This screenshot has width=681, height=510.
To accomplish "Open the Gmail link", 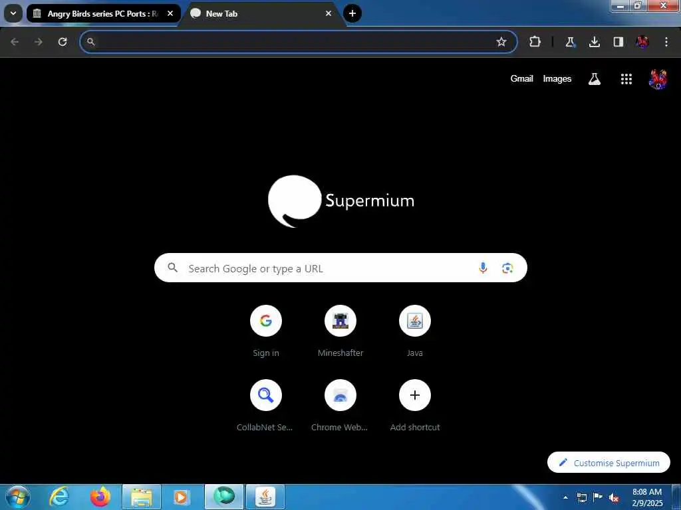I will [x=521, y=78].
